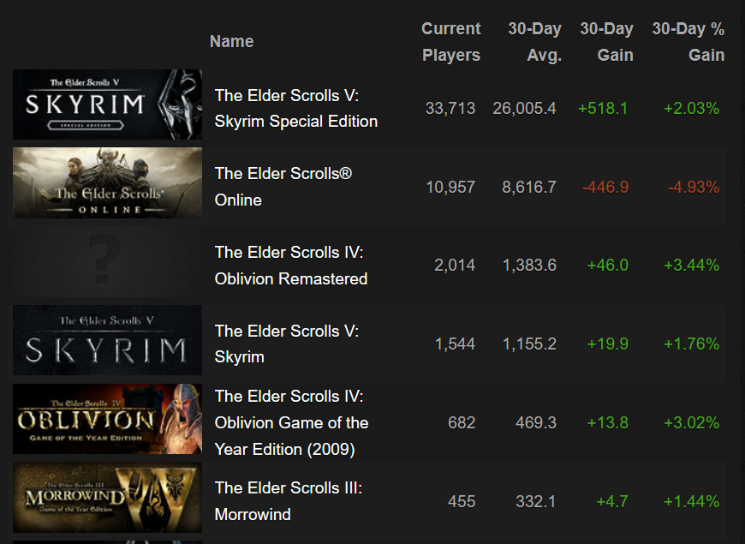Image resolution: width=745 pixels, height=544 pixels.
Task: Open The Elder Scrolls III: Morrowind link
Action: pyautogui.click(x=289, y=501)
